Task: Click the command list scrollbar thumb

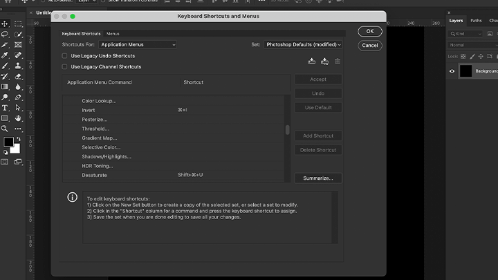Action: click(288, 129)
